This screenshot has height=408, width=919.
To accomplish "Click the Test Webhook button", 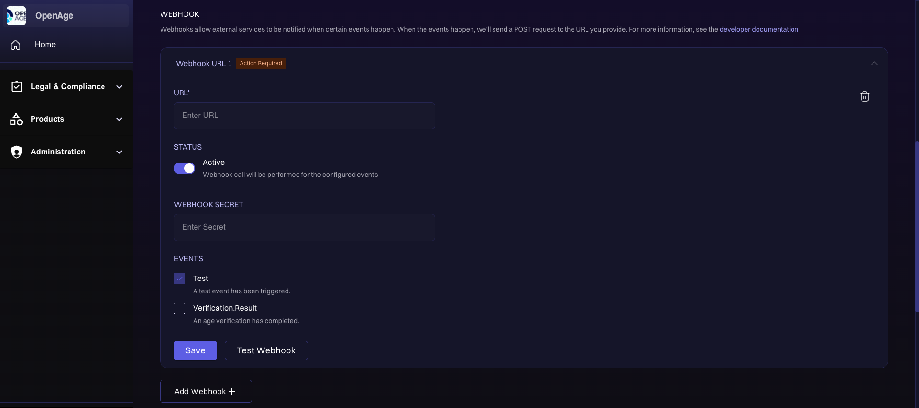I will coord(266,350).
